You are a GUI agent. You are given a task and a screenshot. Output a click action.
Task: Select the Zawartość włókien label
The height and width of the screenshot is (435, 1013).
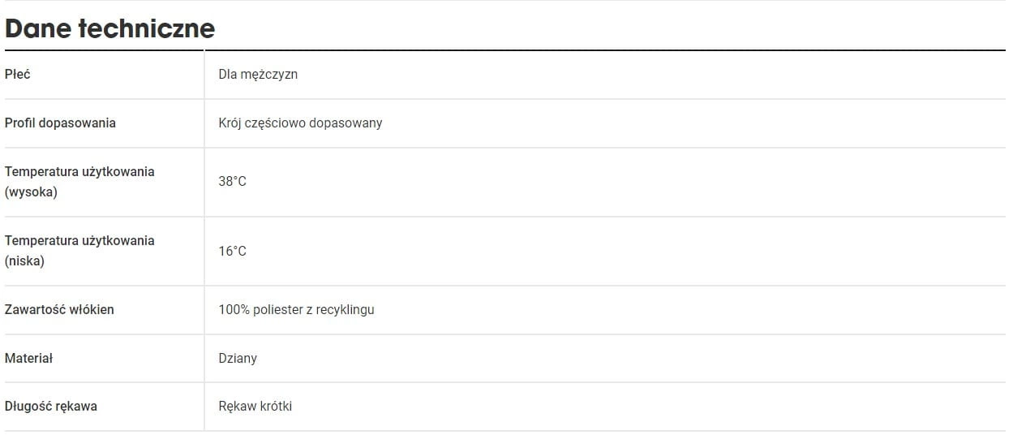59,309
